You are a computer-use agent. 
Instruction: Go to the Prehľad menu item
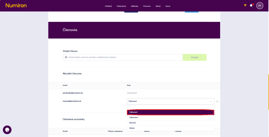pyautogui.click(x=108, y=6)
